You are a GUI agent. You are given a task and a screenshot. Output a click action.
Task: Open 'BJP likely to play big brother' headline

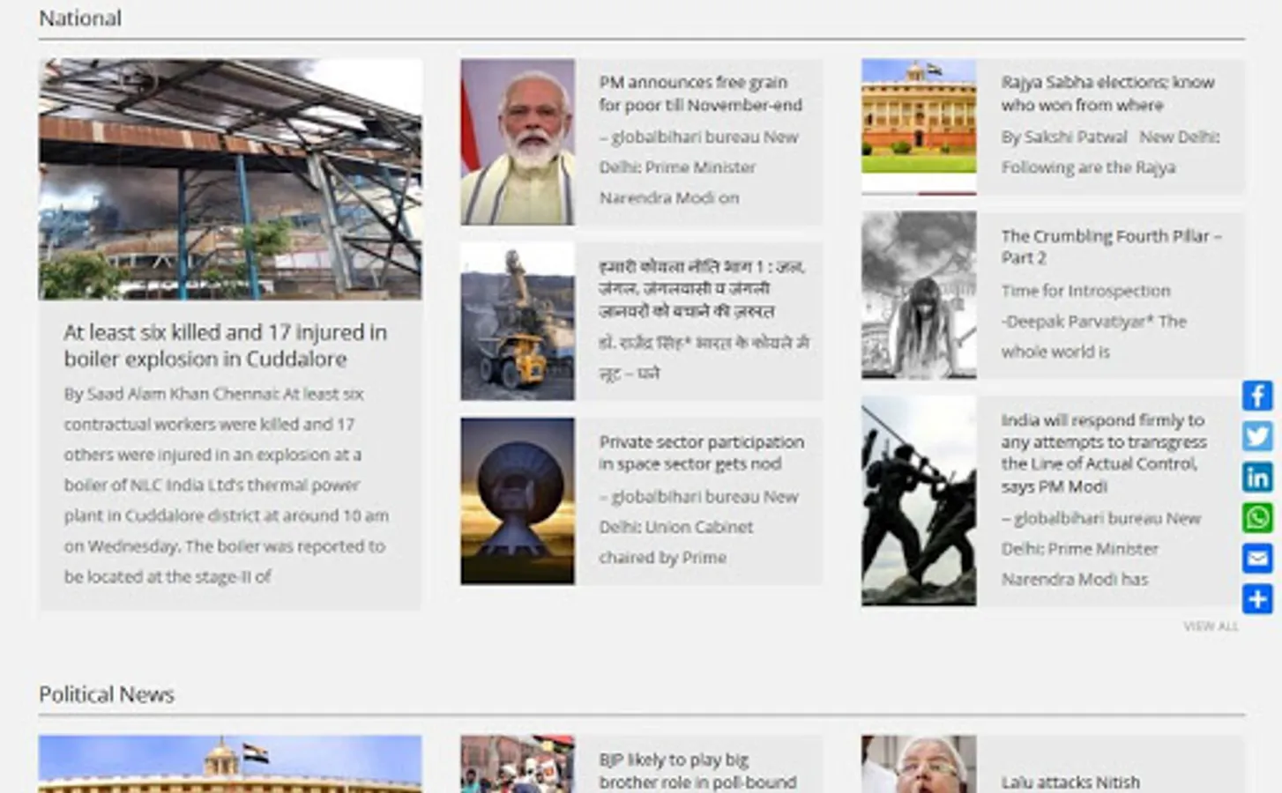[697, 771]
